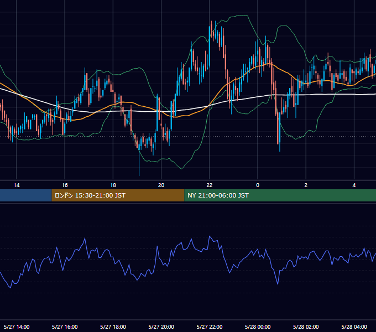This screenshot has width=376, height=332.
Task: Click the London 15:30-21:00 JST session band
Action: 118,195
